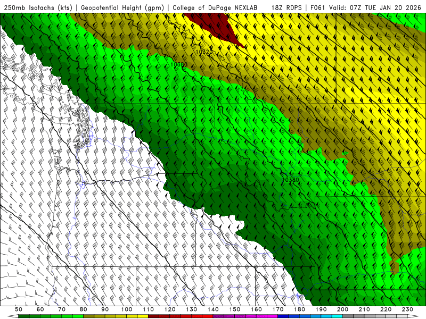Click the legend value '190'

point(321,309)
